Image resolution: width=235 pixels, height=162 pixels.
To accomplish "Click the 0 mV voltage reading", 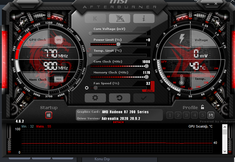I will pos(200,54).
